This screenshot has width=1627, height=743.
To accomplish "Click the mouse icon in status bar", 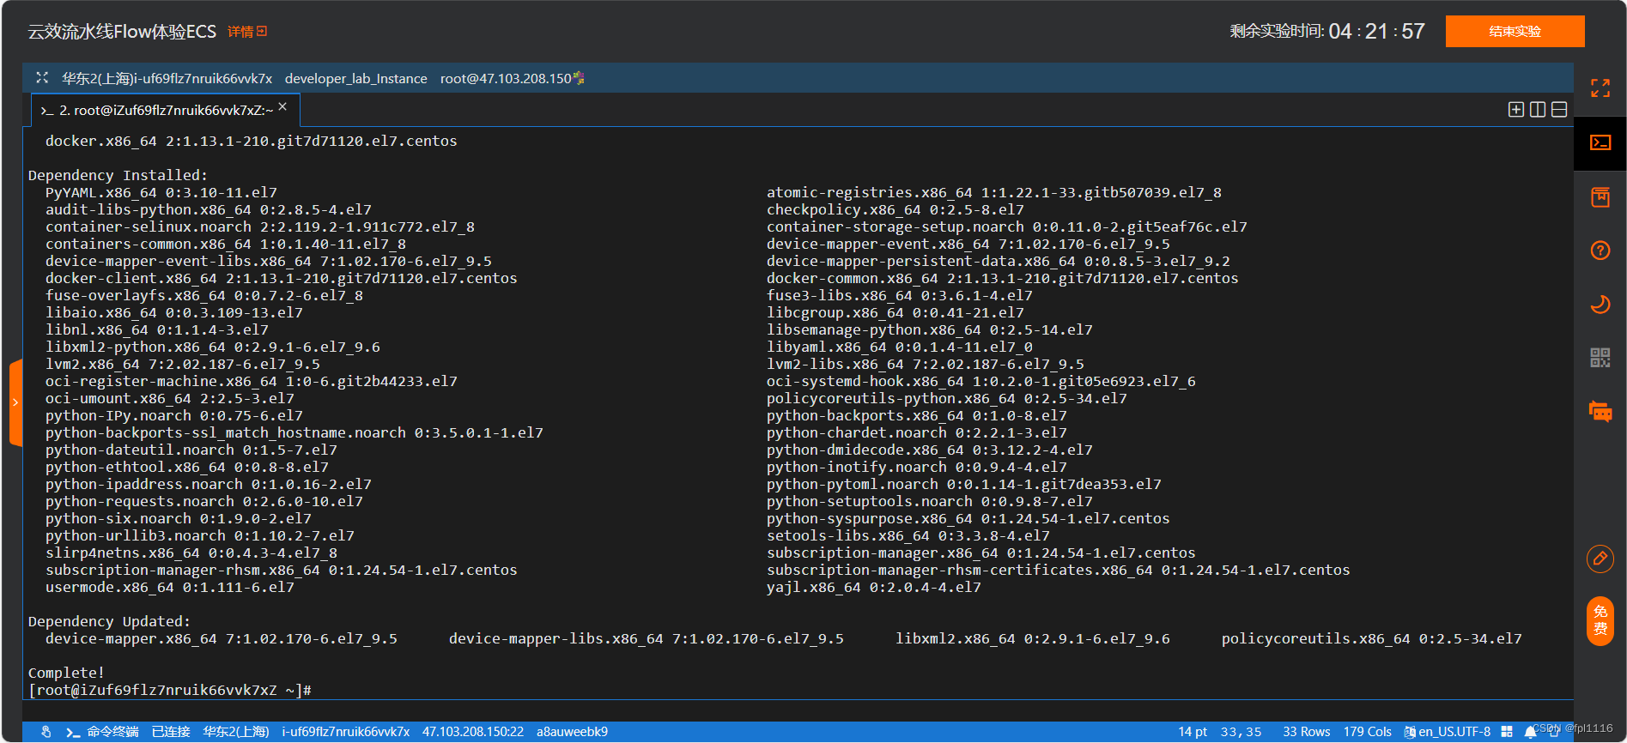I will pos(46,732).
